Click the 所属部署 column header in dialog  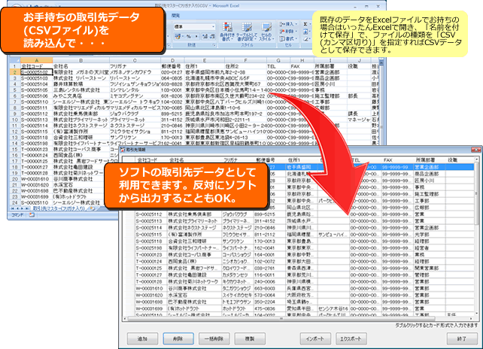pos(429,160)
